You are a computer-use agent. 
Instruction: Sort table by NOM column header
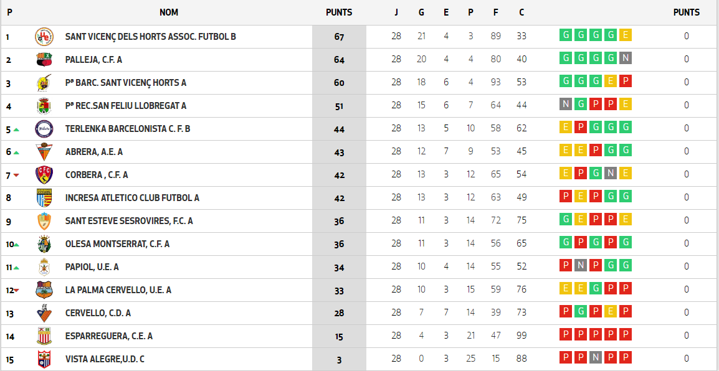click(169, 12)
